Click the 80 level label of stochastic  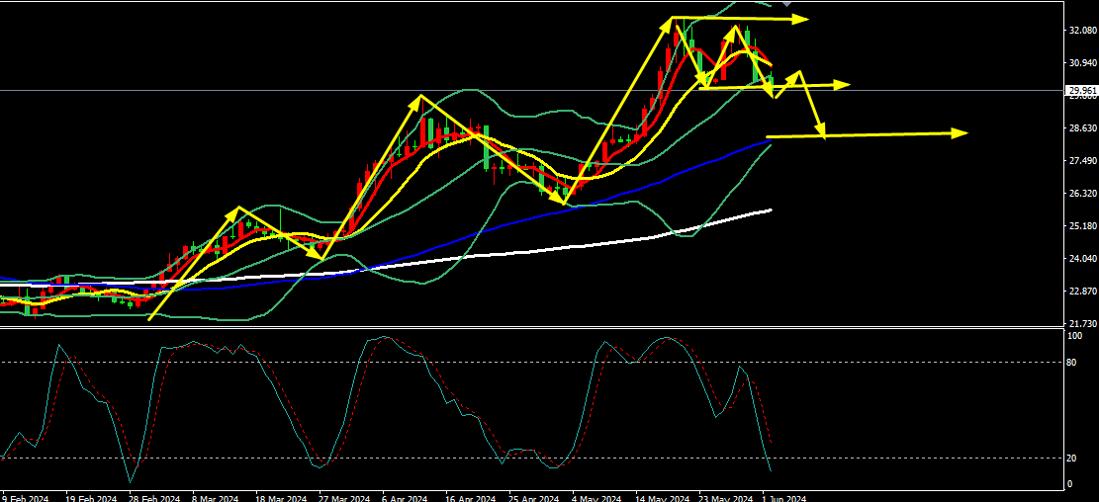(x=1071, y=363)
